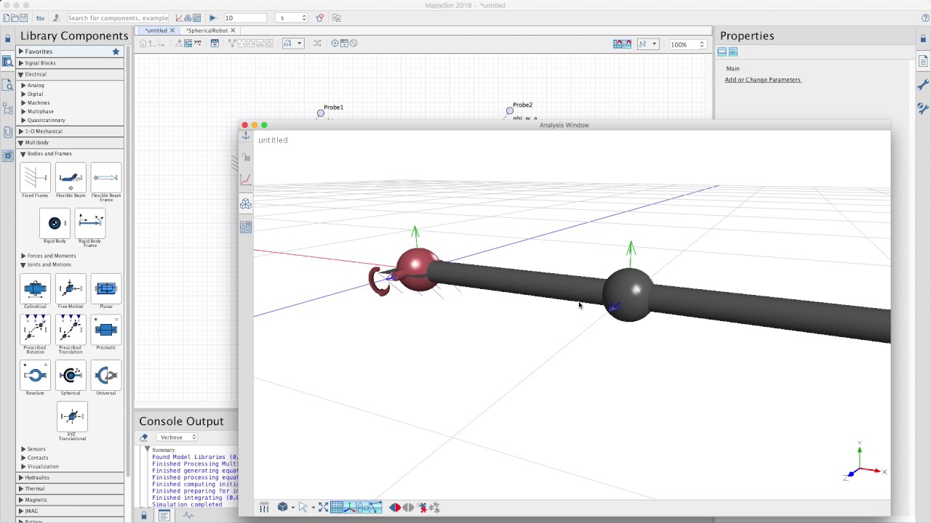The image size is (931, 523).
Task: Expand the Favorites section
Action: pyautogui.click(x=21, y=52)
